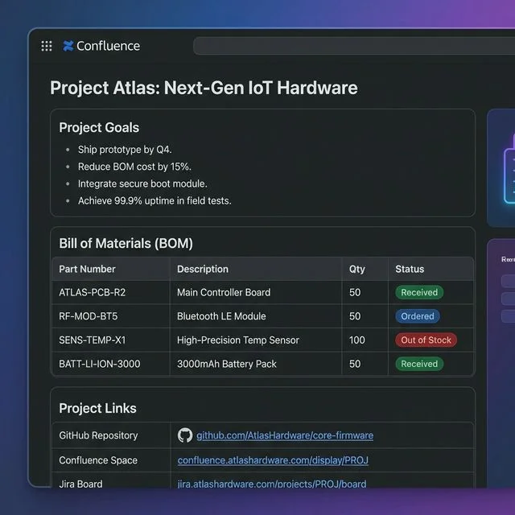The height and width of the screenshot is (515, 515).
Task: Click quantity 100 for SENS-TEMP-X1
Action: pyautogui.click(x=357, y=340)
